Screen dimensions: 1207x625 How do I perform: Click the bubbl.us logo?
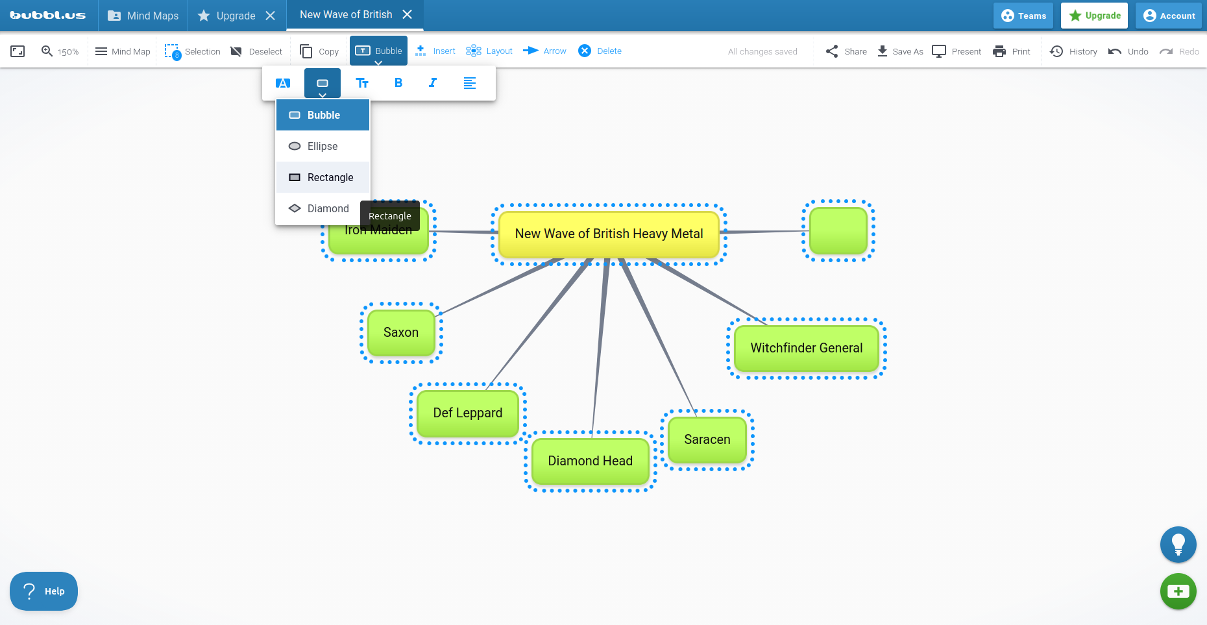(x=48, y=16)
